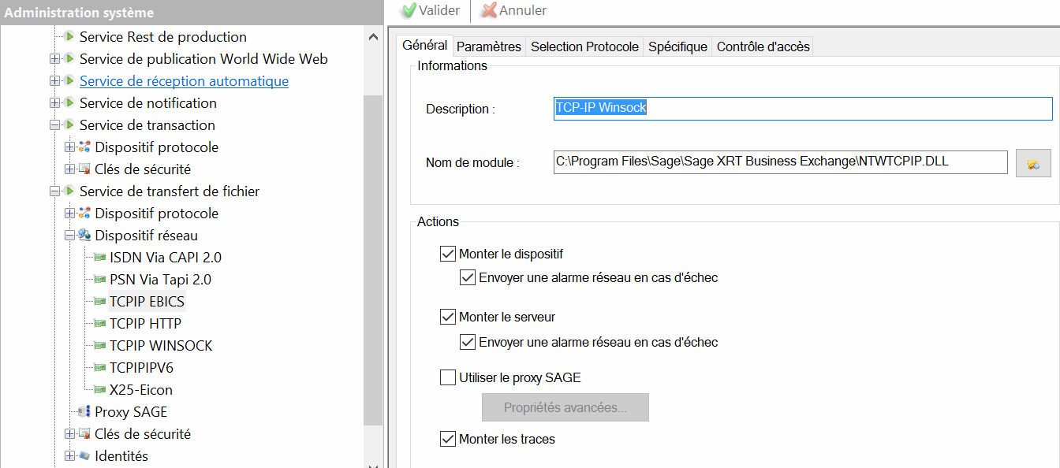Viewport: 1060px width, 468px height.
Task: Click the X25-Eicon device icon
Action: [99, 390]
